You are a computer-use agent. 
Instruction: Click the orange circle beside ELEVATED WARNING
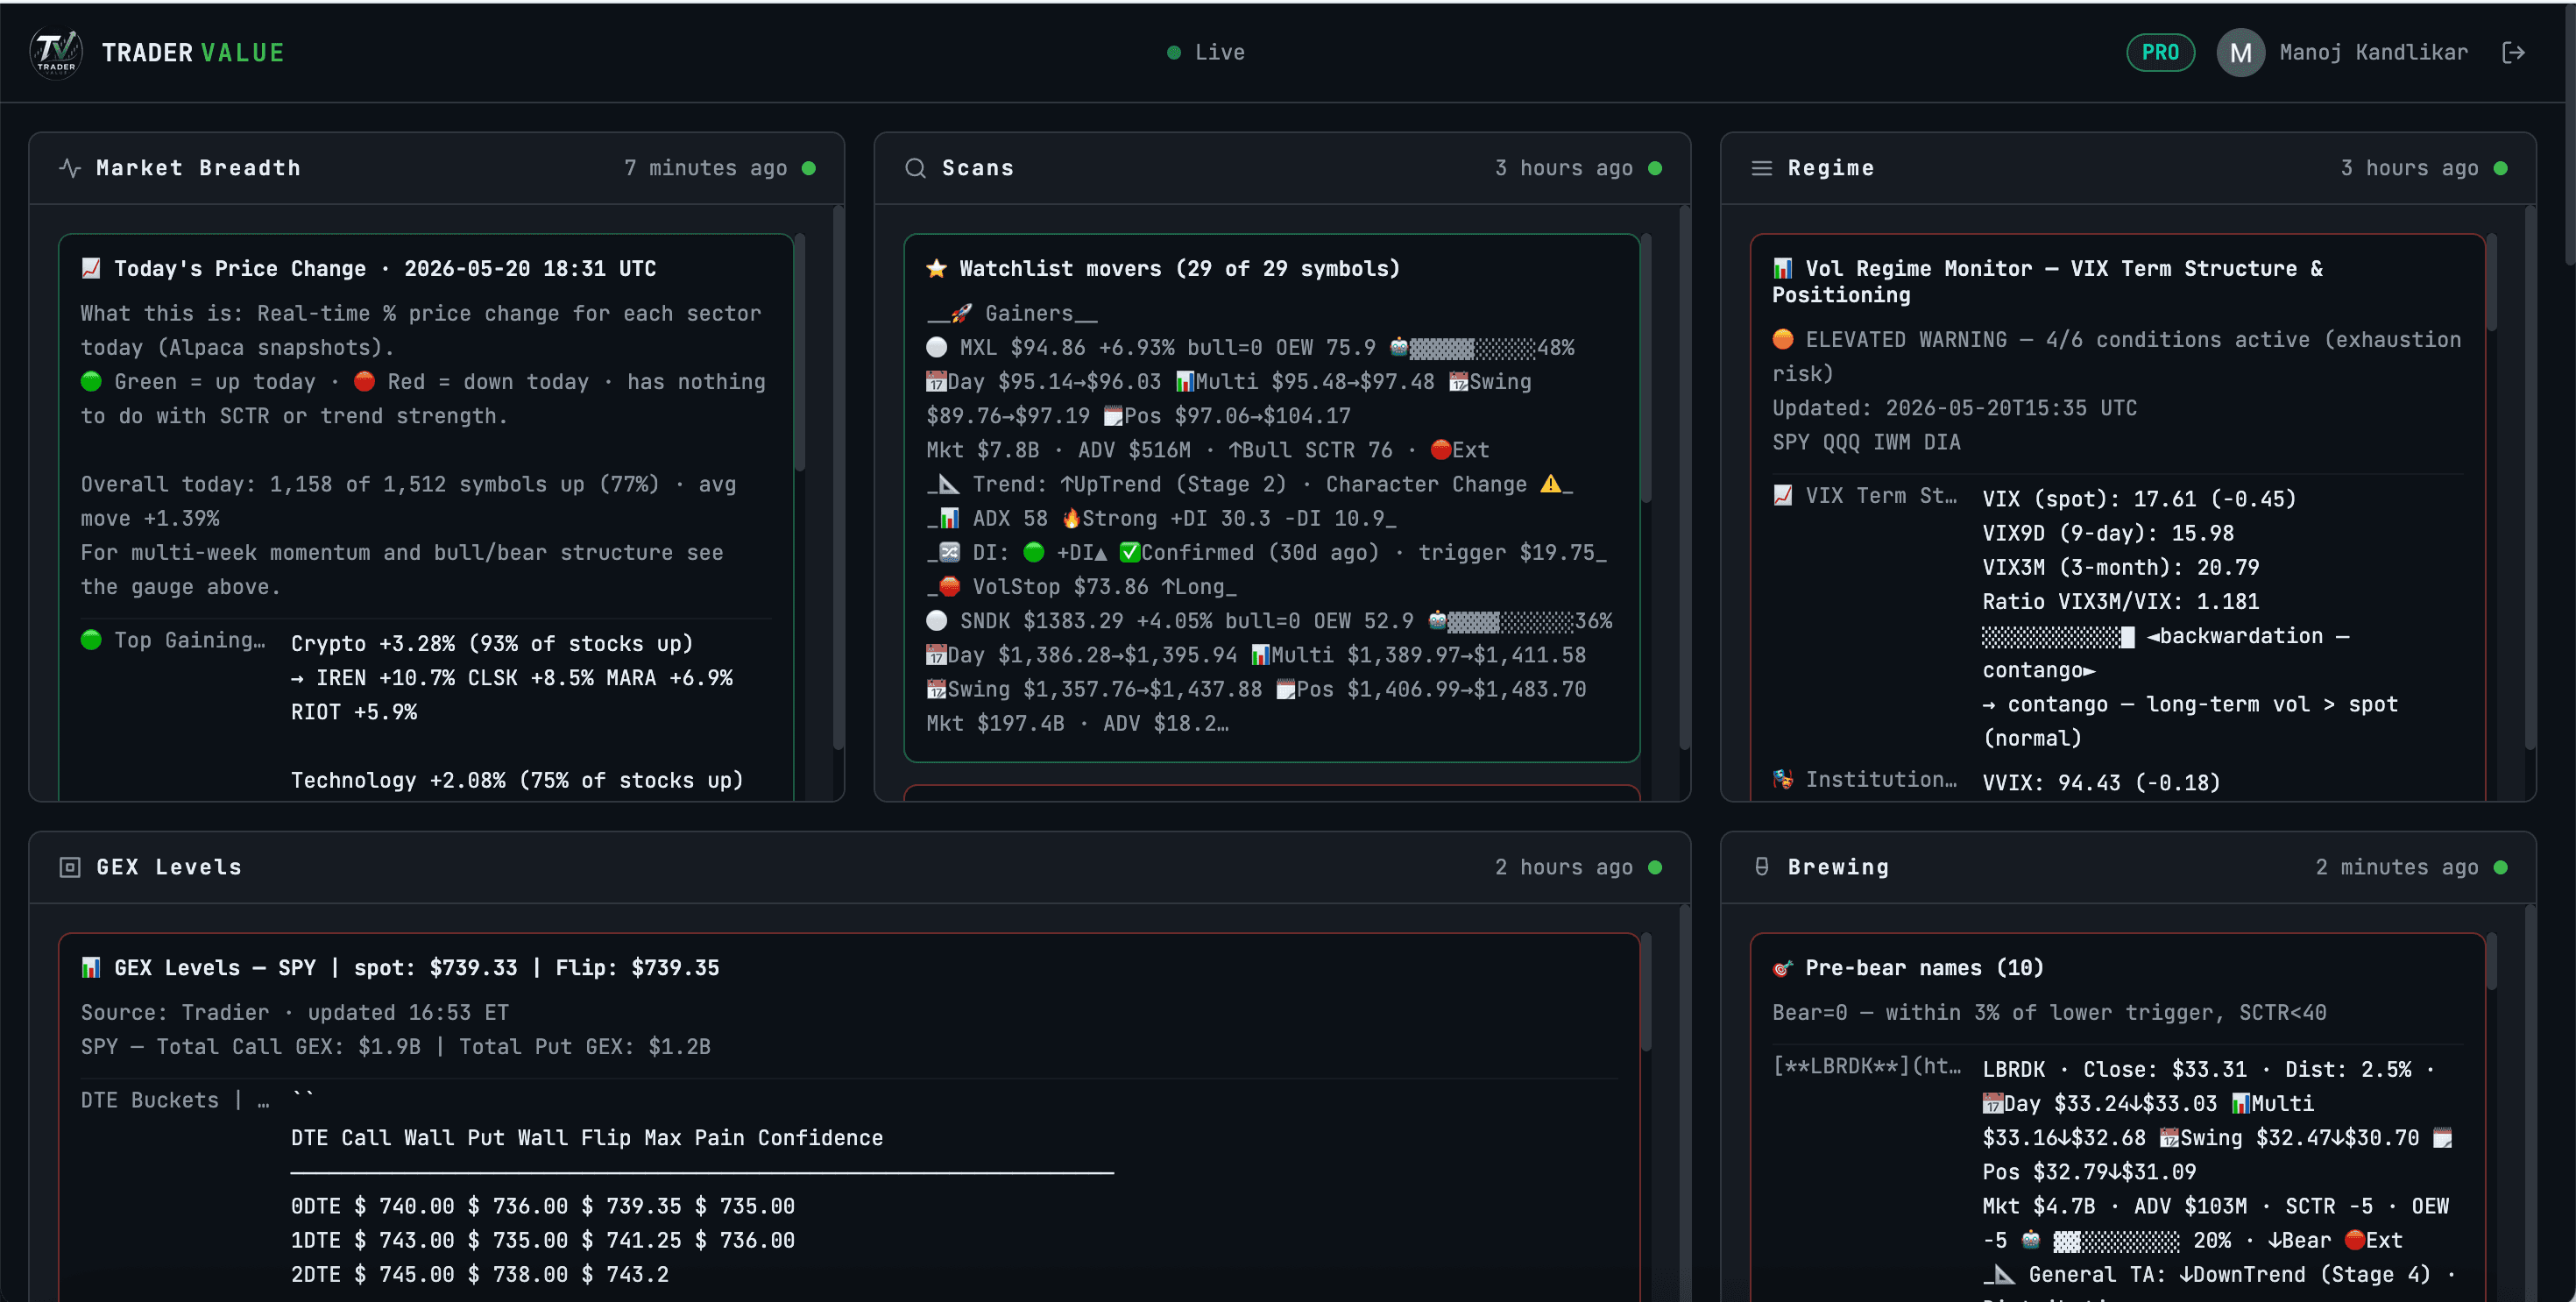click(x=1782, y=339)
